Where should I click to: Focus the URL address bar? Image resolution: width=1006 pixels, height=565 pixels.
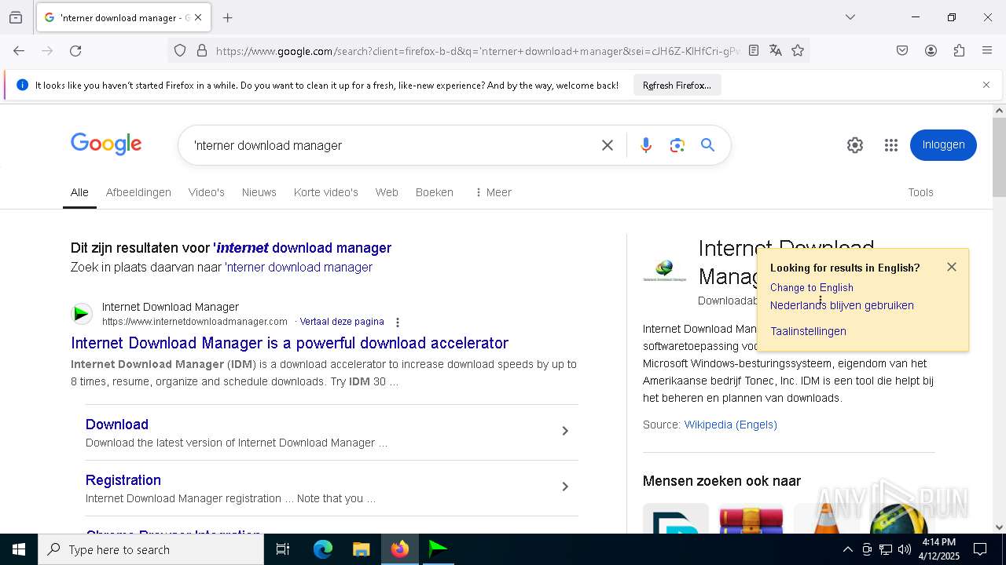(x=477, y=51)
